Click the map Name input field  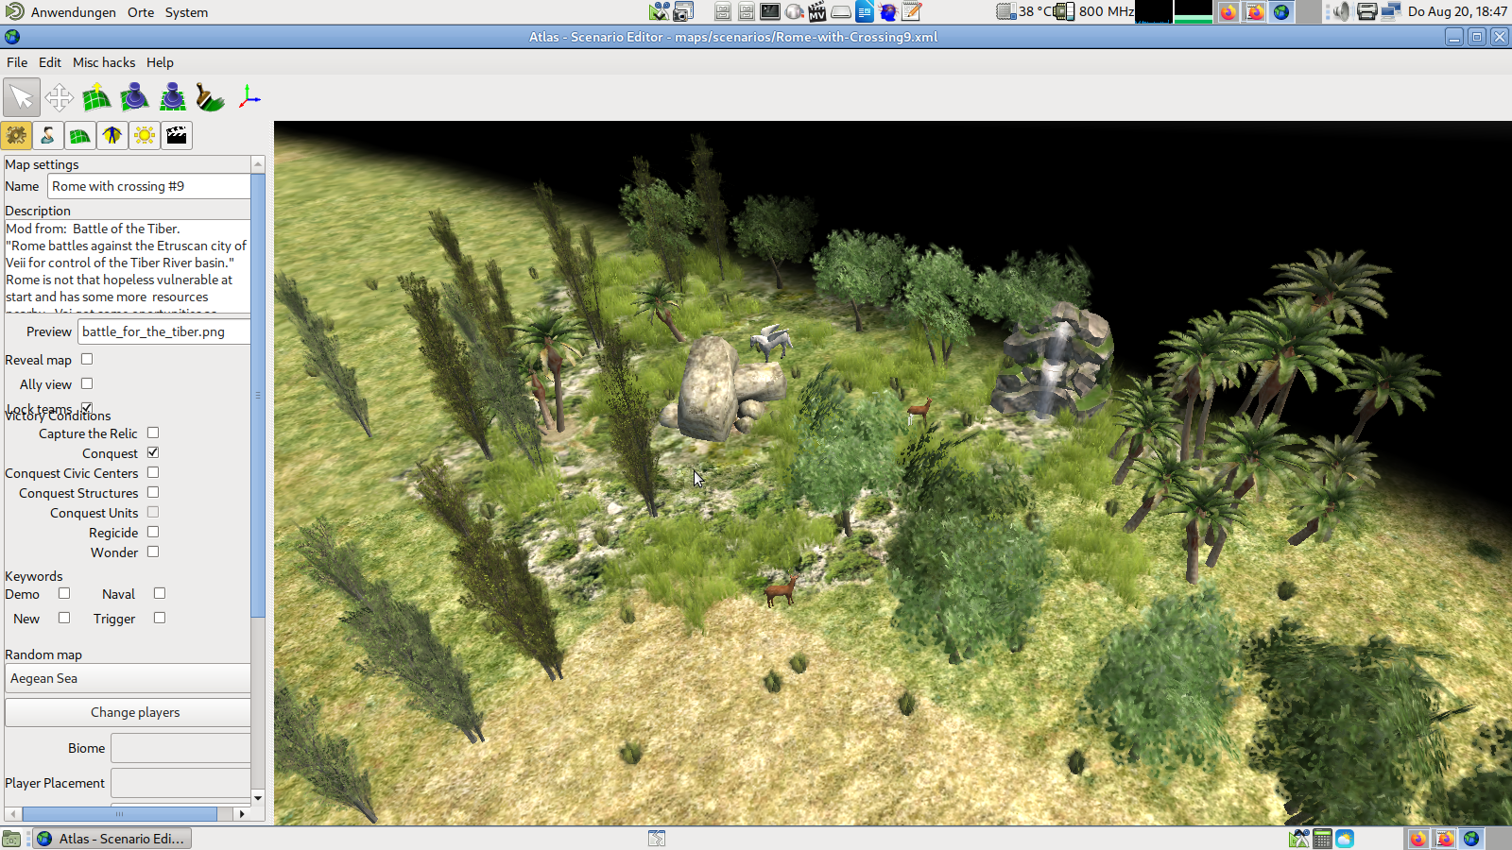click(149, 186)
